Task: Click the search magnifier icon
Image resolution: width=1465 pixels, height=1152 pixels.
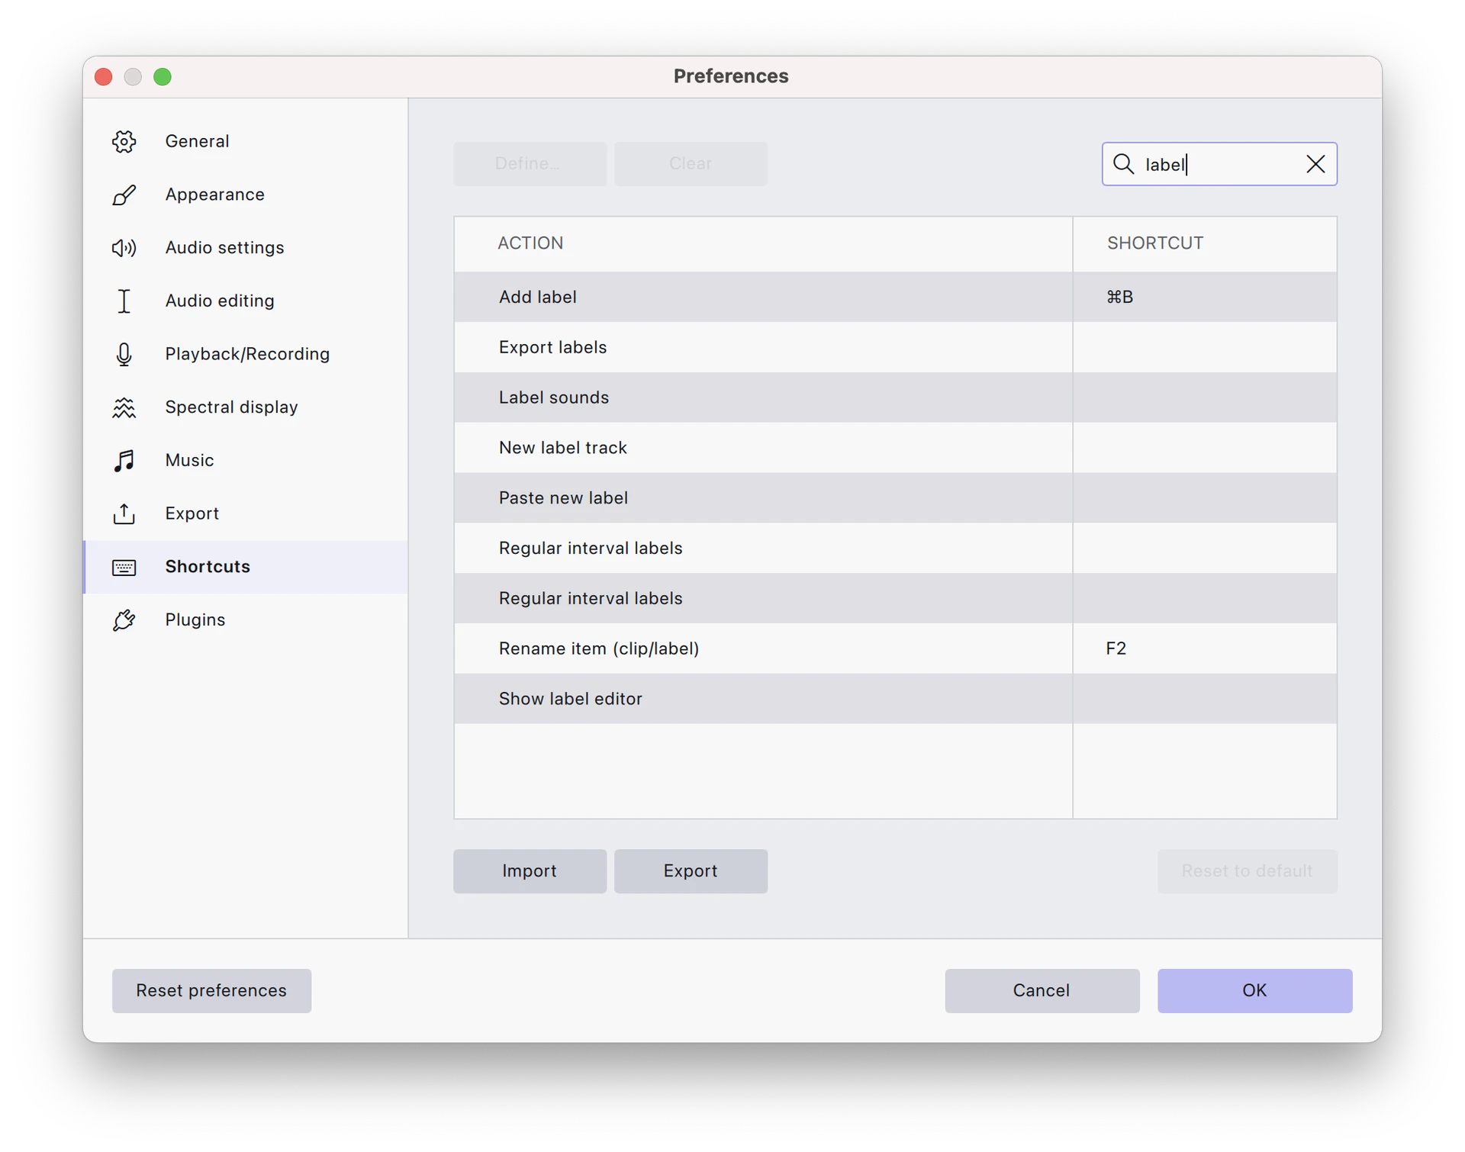Action: pos(1123,164)
